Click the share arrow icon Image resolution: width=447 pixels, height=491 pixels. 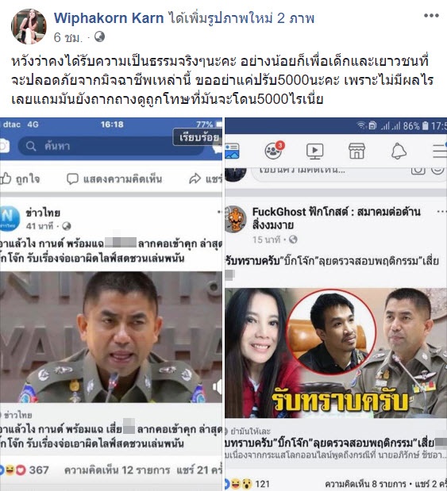point(195,178)
